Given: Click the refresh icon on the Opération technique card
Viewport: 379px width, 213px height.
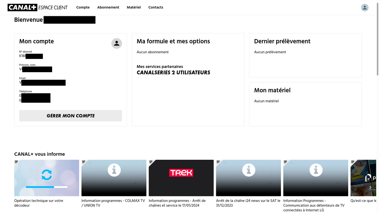Looking at the screenshot, I should 46,175.
